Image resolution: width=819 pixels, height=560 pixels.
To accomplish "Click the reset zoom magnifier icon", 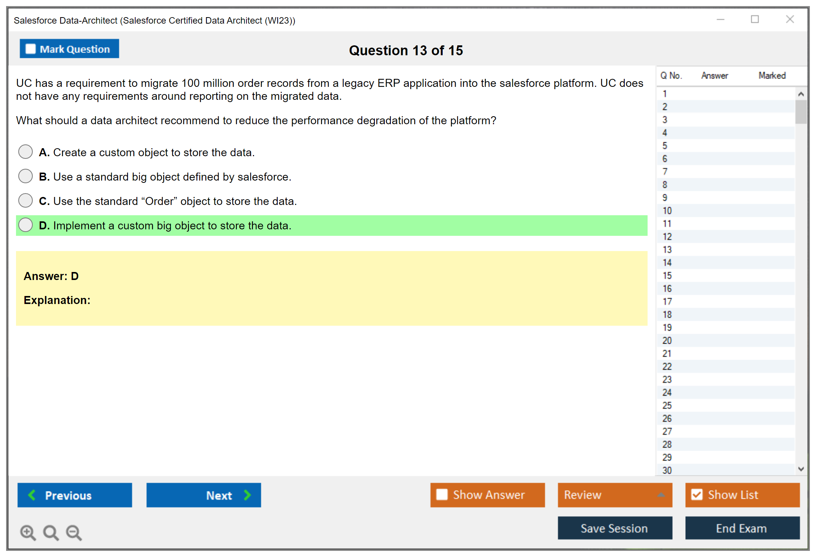I will [51, 532].
